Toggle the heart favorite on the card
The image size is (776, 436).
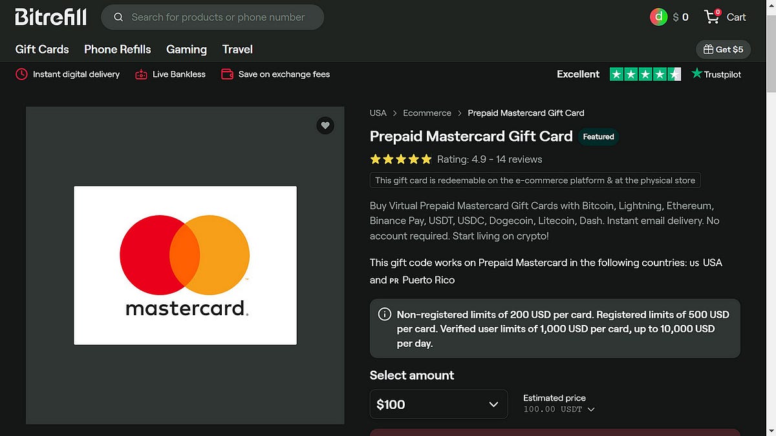[x=325, y=125]
